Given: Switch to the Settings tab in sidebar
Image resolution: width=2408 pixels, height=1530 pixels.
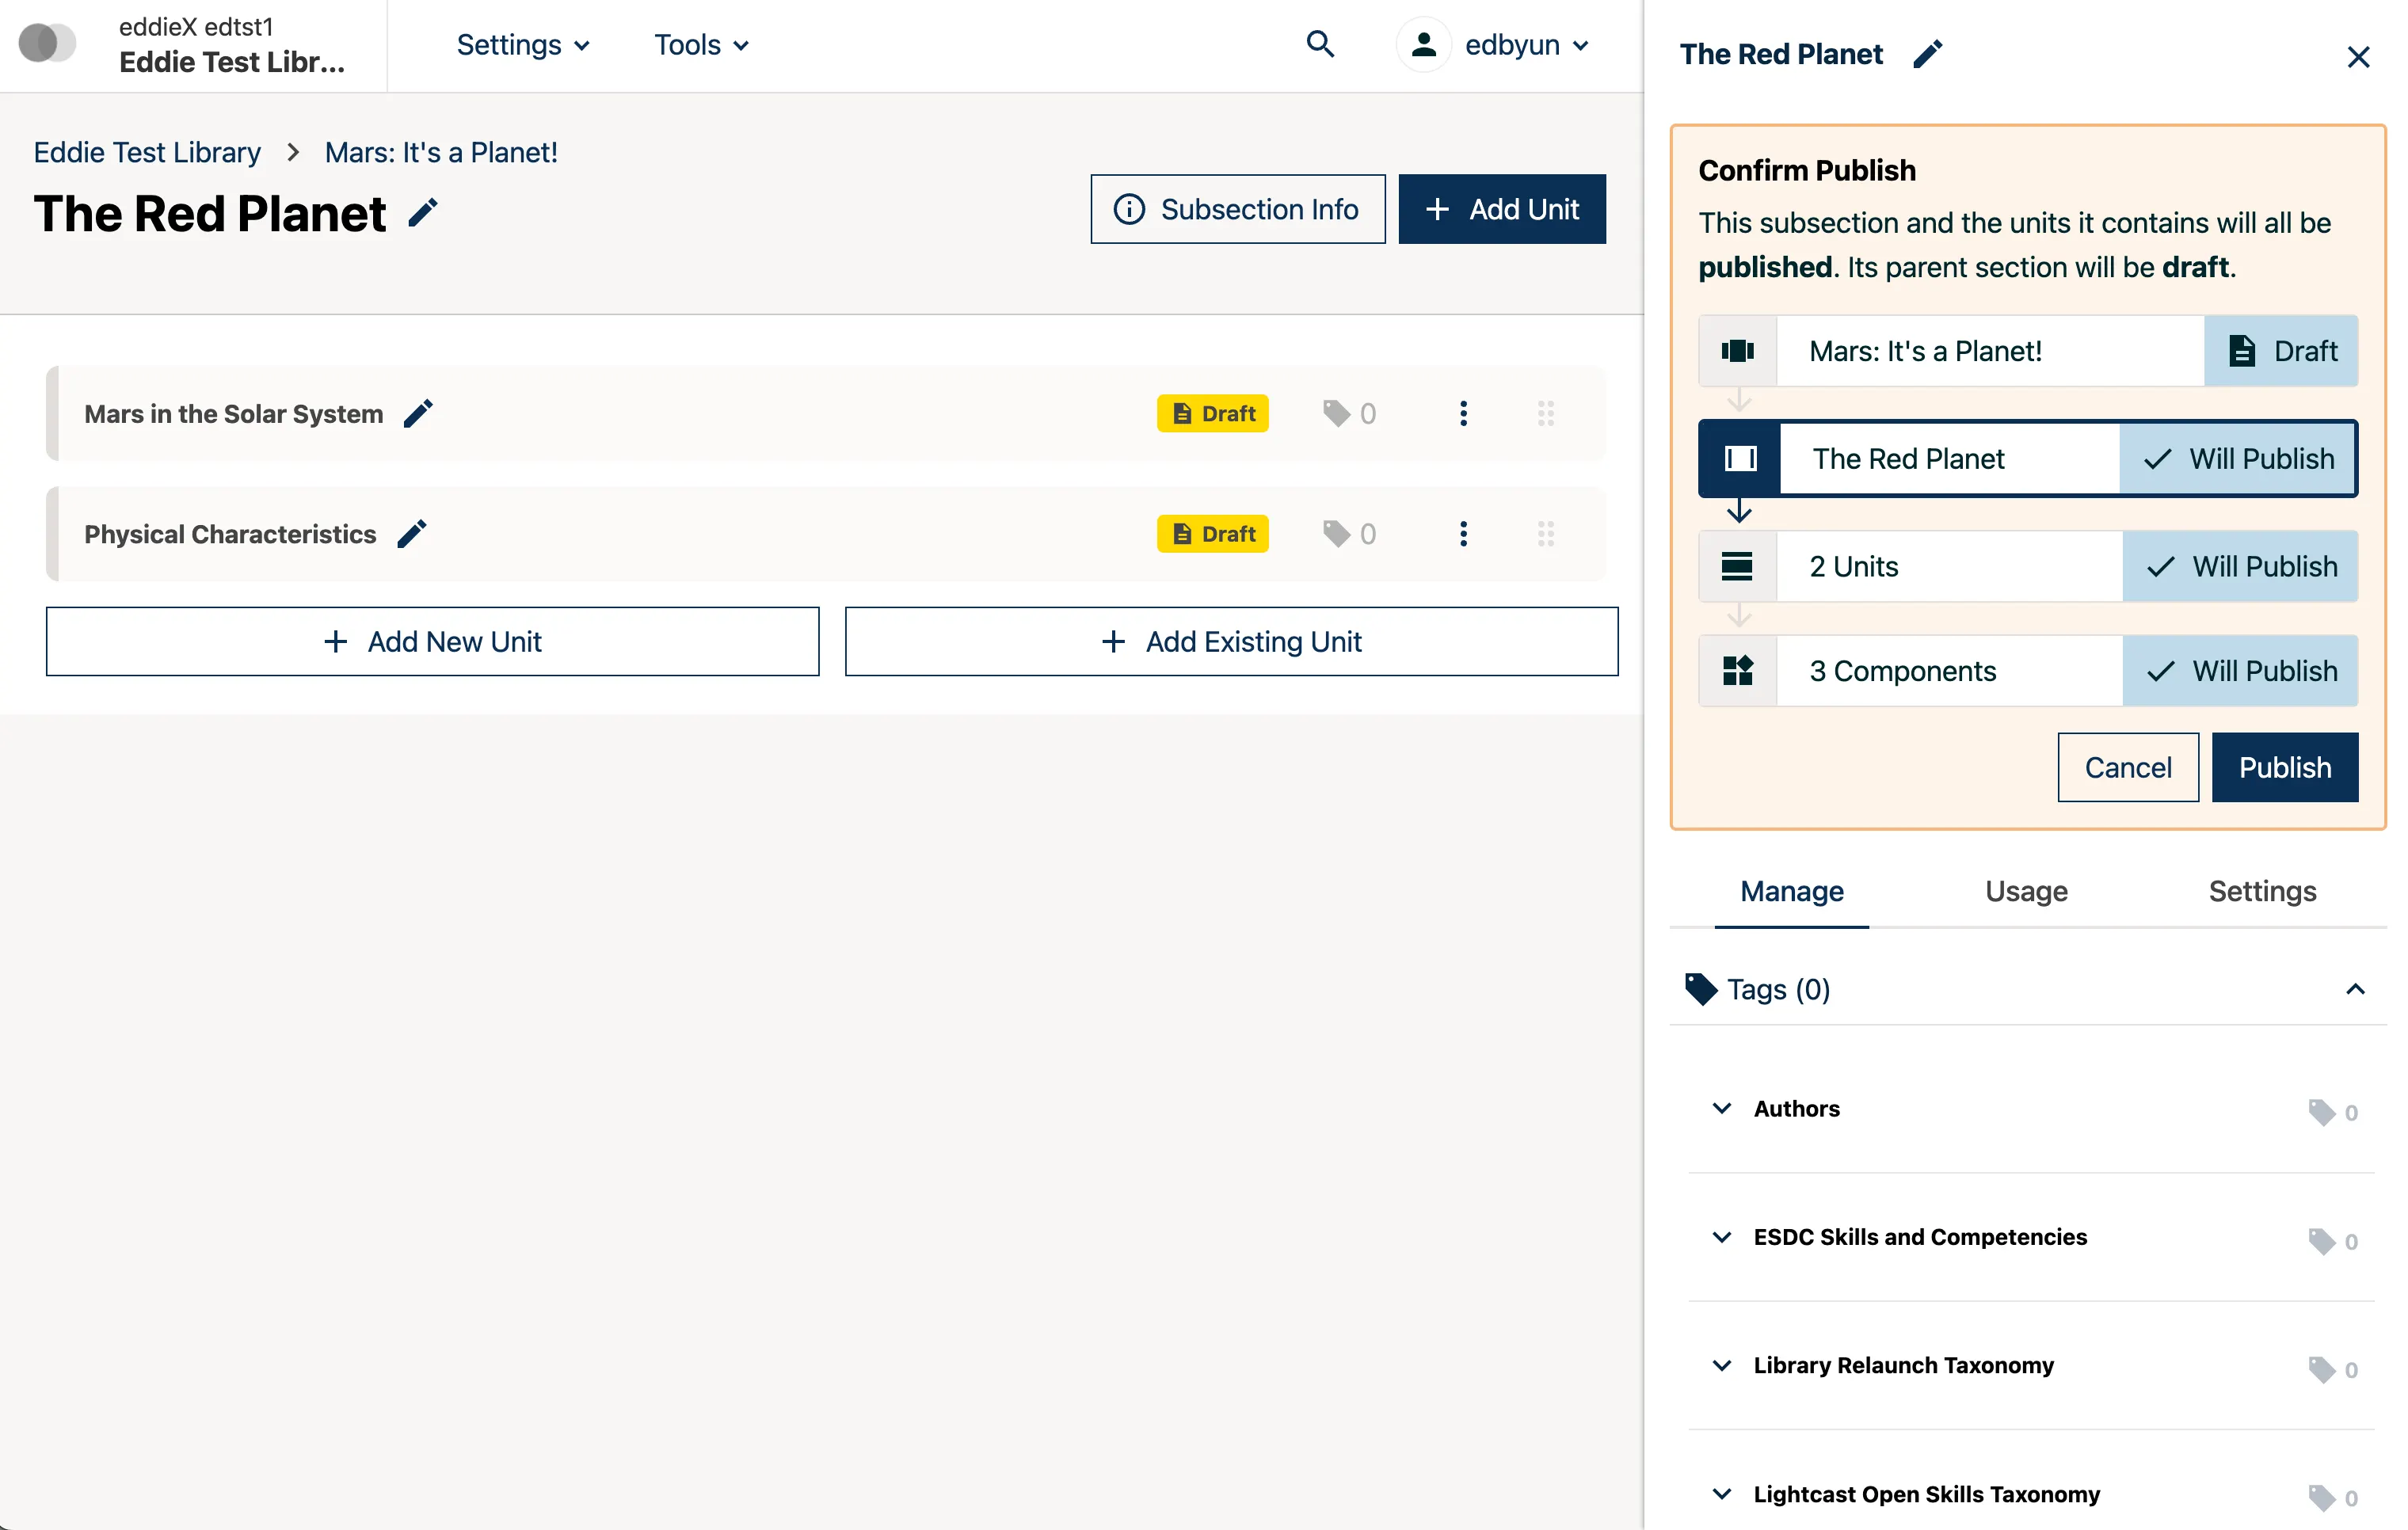Looking at the screenshot, I should [x=2261, y=891].
